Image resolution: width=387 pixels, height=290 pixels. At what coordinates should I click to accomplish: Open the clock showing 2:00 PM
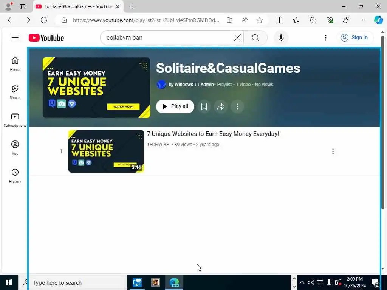click(354, 282)
